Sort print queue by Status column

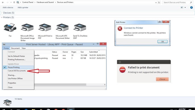(x=55, y=52)
